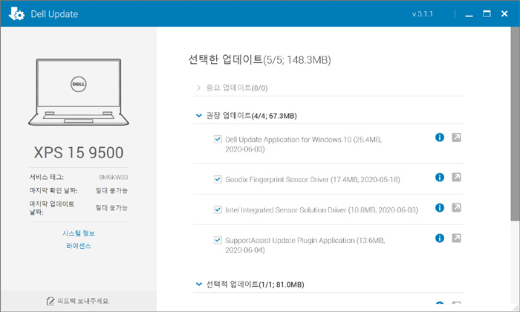Click the Dell Update logo icon

point(16,14)
